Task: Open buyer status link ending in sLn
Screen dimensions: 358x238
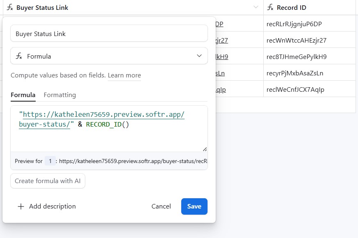Action: coord(220,73)
